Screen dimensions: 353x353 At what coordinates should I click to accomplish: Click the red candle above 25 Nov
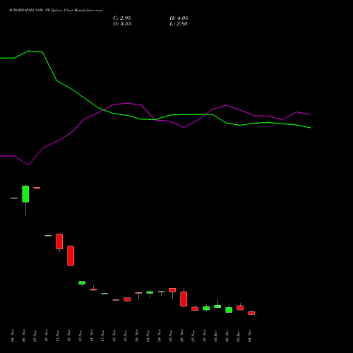[x=172, y=290]
